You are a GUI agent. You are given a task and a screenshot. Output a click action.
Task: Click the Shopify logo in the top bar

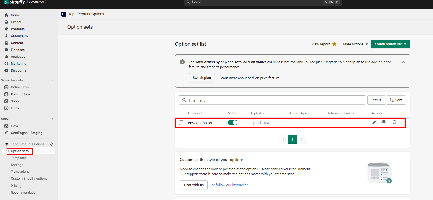pyautogui.click(x=15, y=2)
